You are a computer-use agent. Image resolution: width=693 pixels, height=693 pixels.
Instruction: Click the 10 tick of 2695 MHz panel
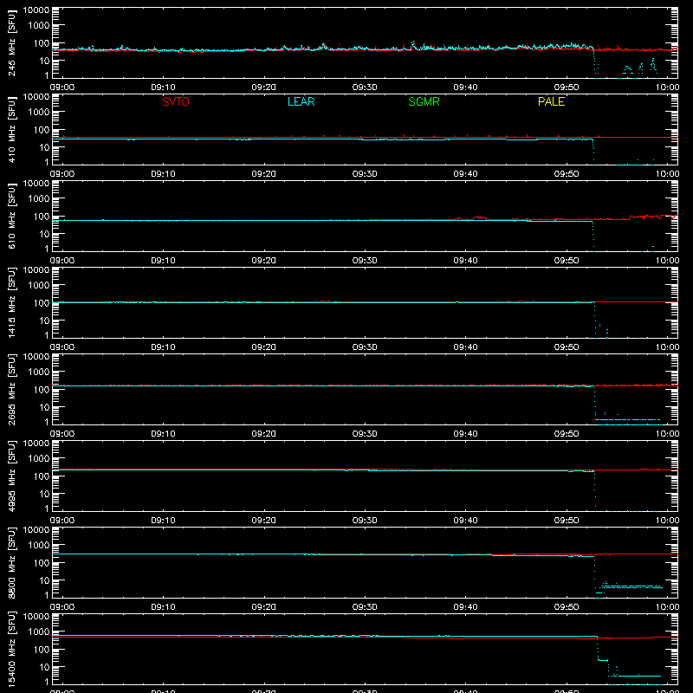(44, 407)
